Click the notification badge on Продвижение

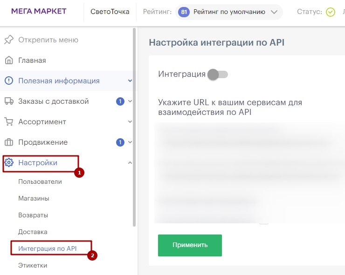[120, 142]
